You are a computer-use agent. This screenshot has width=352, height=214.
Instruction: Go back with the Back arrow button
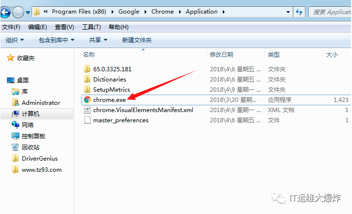[x=5, y=12]
